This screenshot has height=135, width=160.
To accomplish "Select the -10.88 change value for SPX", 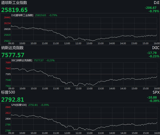I will click(152, 97).
